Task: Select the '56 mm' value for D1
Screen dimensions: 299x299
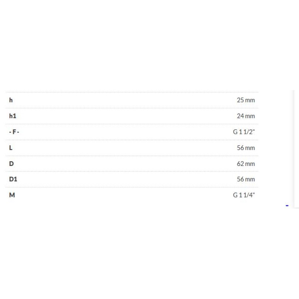Action: click(246, 179)
